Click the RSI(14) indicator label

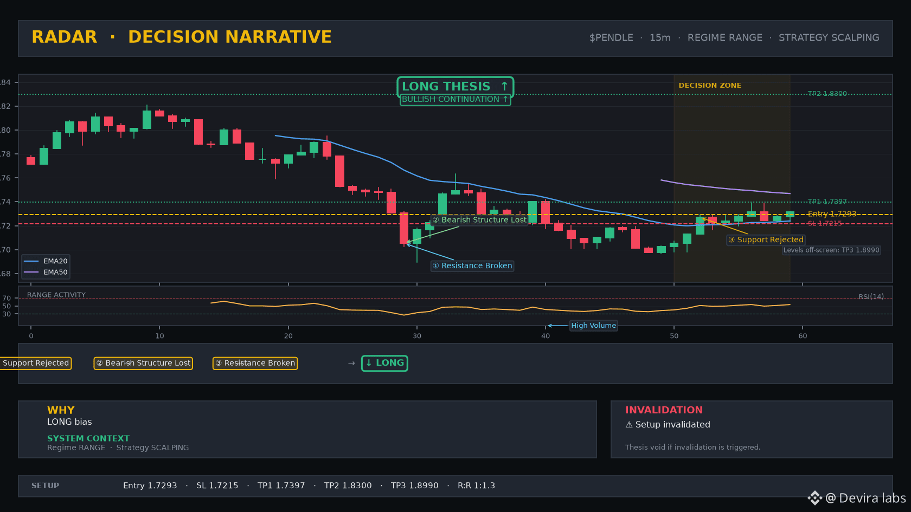tap(871, 296)
